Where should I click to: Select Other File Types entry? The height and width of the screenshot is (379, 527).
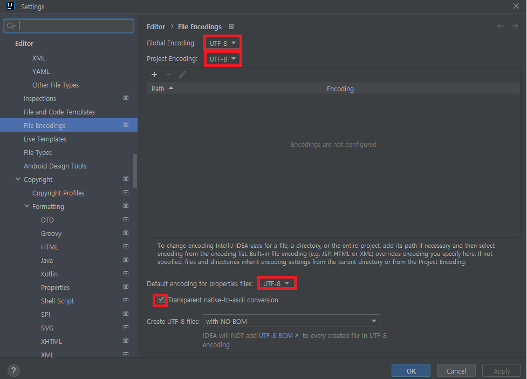(x=56, y=85)
